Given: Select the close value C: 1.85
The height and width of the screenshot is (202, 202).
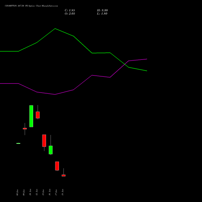Looking at the screenshot, I should point(70,11).
